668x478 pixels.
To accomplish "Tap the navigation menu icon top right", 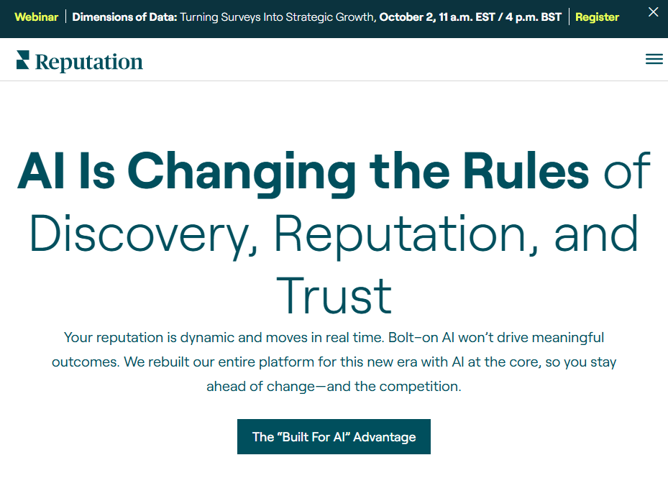I will tap(654, 59).
